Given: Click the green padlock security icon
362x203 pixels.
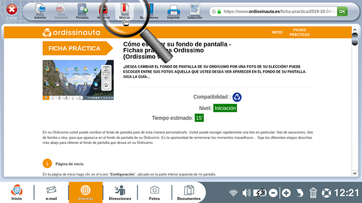Looking at the screenshot, I should click(x=219, y=12).
